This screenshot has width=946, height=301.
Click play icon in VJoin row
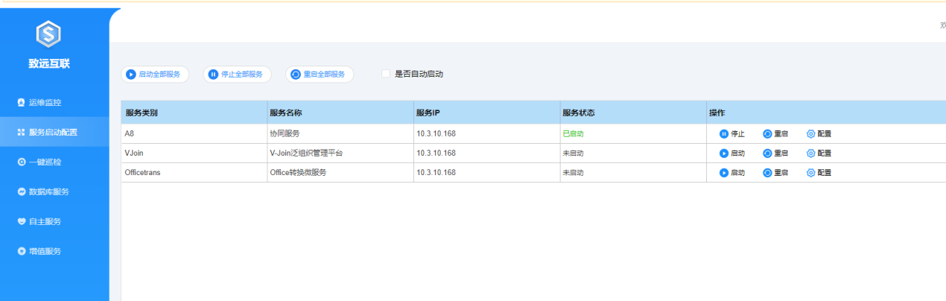coord(724,153)
